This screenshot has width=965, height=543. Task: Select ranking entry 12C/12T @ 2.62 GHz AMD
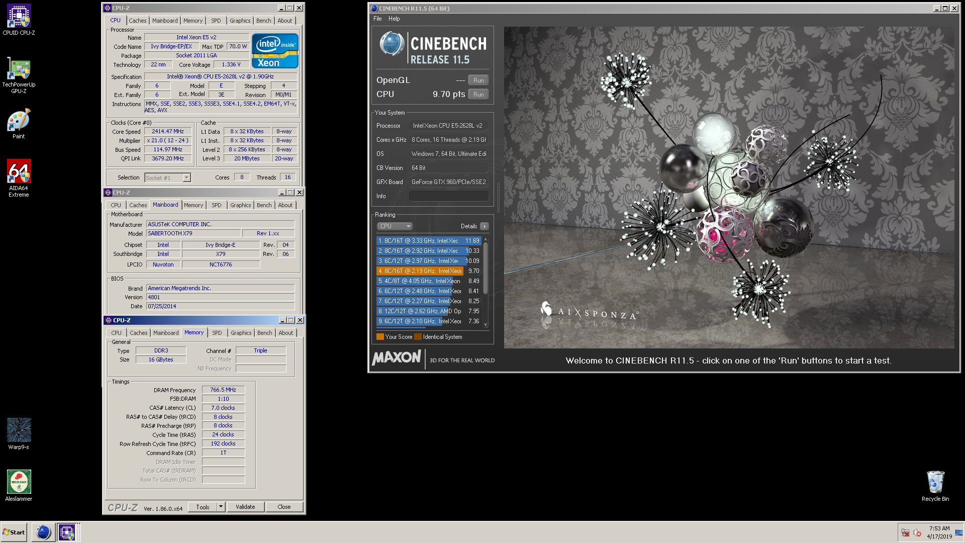(x=429, y=311)
